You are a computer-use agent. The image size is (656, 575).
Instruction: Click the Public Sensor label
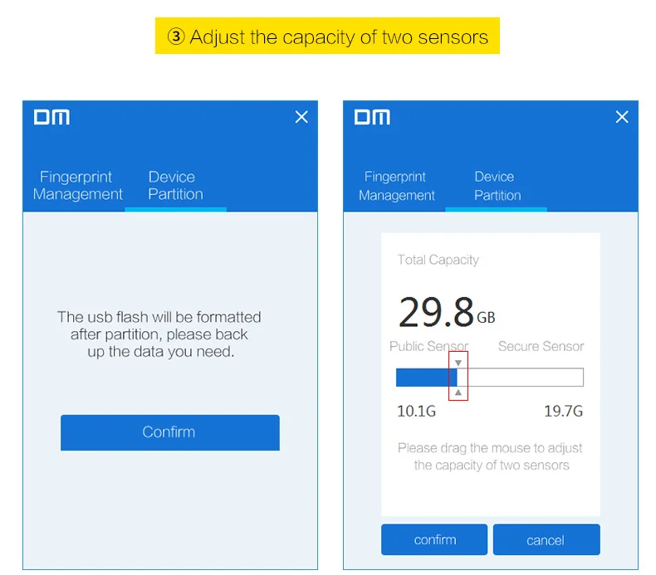coord(428,346)
